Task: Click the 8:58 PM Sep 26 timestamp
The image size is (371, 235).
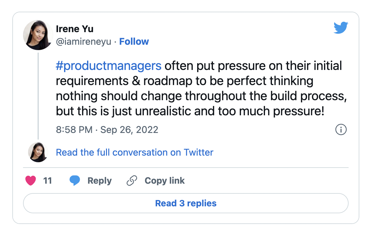Action: click(x=107, y=130)
